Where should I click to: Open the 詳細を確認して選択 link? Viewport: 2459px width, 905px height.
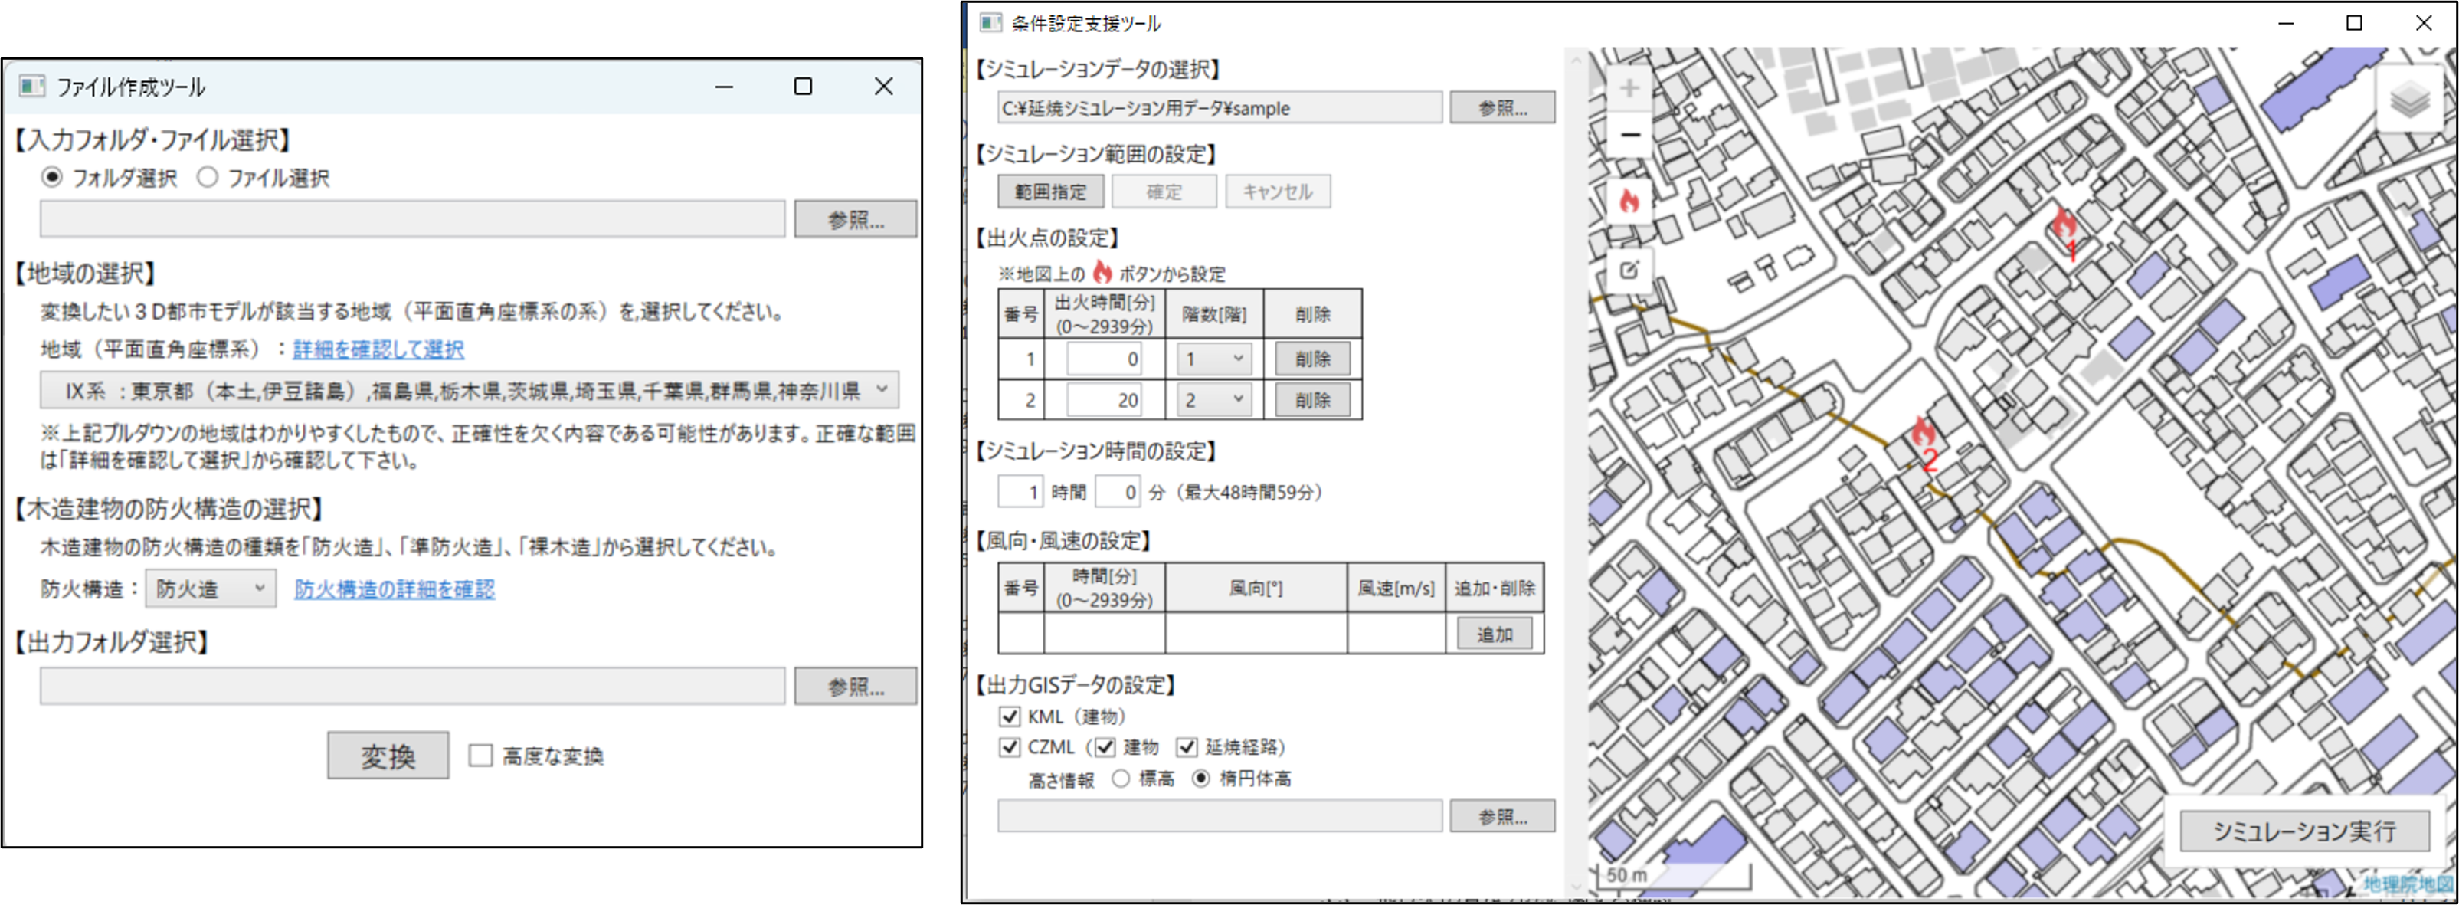(378, 349)
